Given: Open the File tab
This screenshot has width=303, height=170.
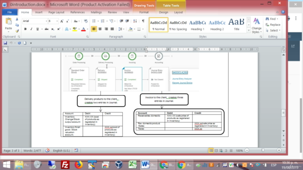Looking at the screenshot, I should point(9,12).
